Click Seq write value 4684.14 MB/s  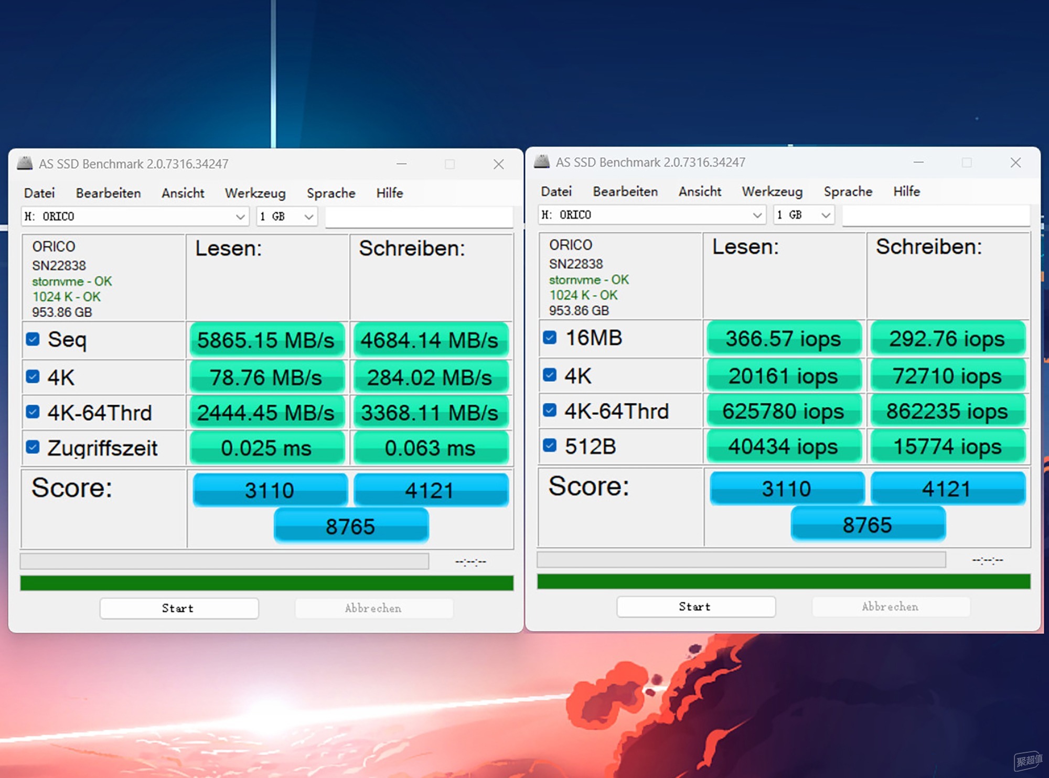coord(430,340)
